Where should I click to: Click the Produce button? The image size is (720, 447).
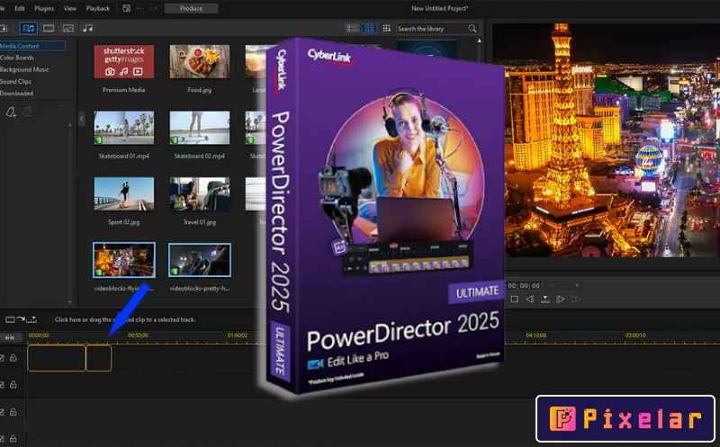click(191, 8)
